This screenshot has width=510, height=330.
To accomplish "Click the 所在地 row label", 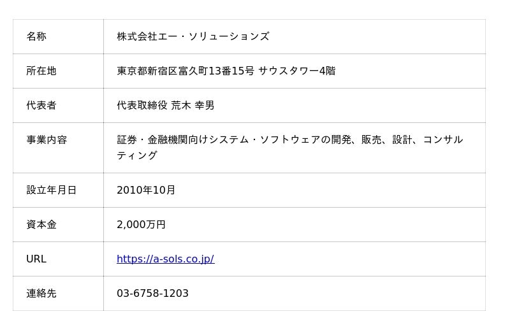I will pyautogui.click(x=41, y=71).
